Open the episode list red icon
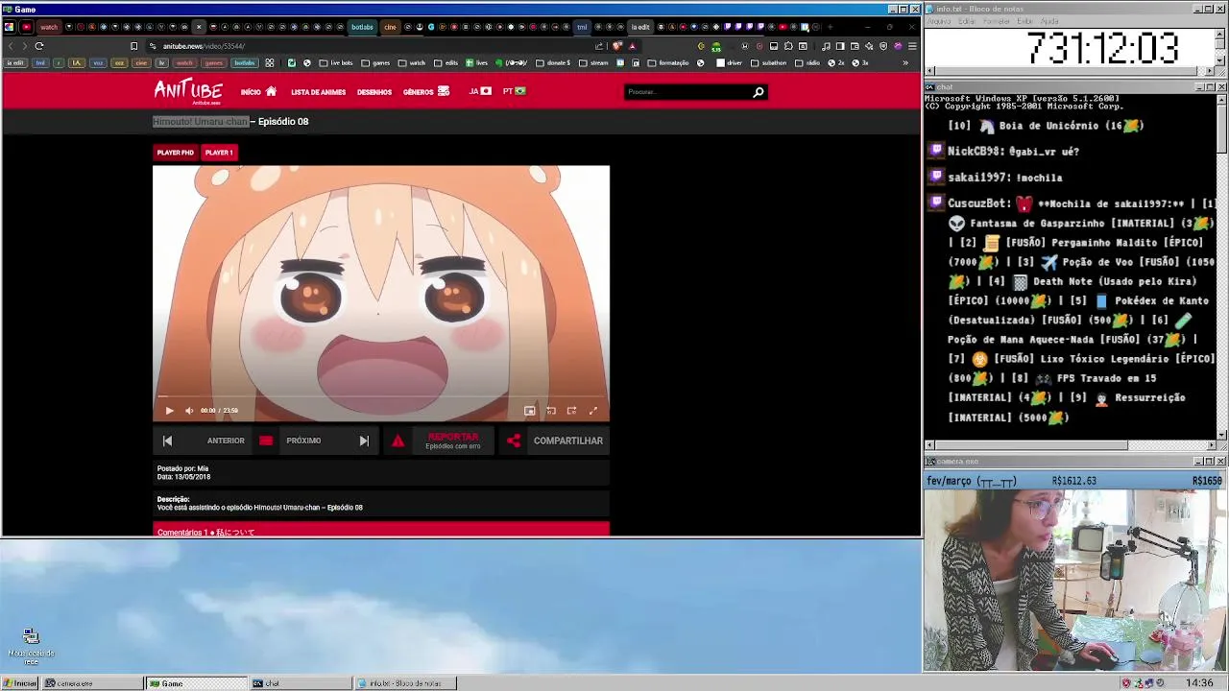1229x691 pixels. 266,441
